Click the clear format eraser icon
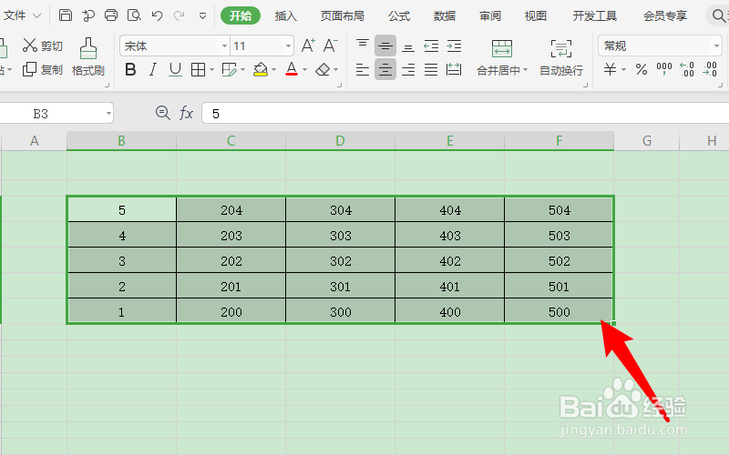Viewport: 729px width, 455px height. (323, 70)
